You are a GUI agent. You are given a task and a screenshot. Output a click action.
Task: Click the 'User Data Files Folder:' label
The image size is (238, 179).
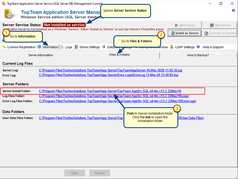18,118
